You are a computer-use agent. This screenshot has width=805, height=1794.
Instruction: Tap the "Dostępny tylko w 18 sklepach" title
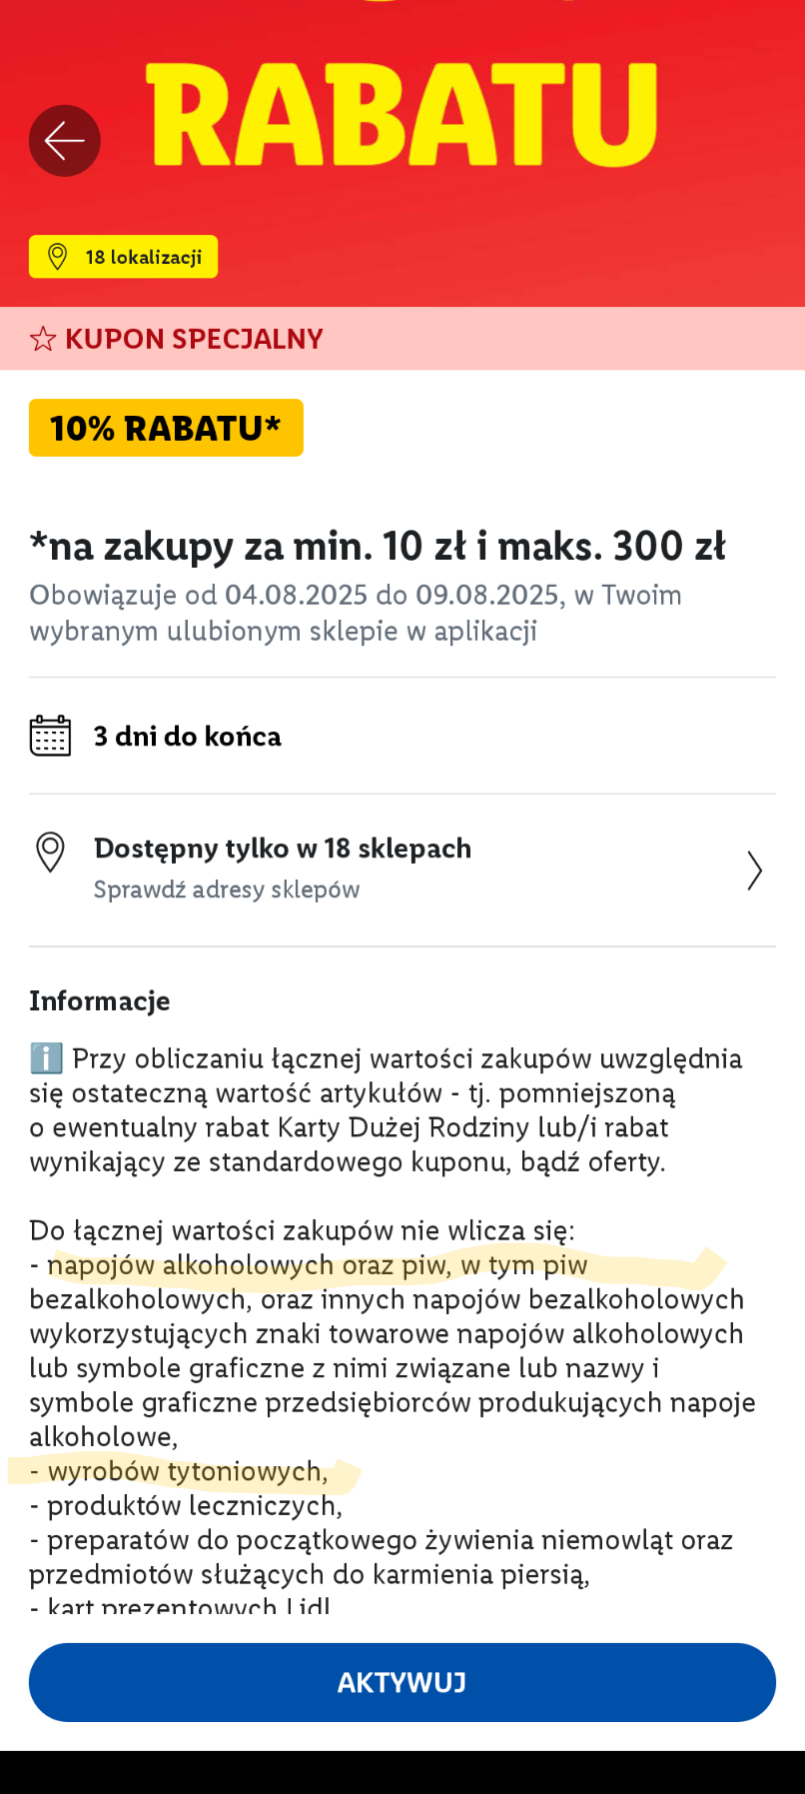pos(283,849)
